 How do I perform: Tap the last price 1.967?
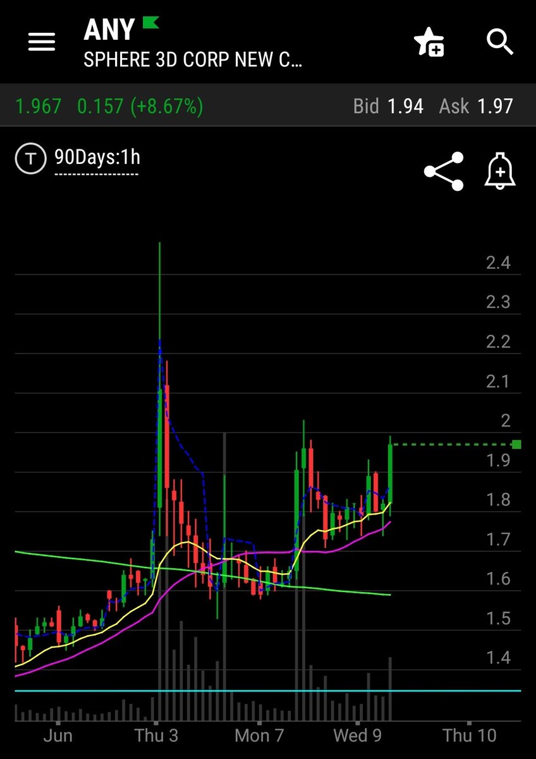point(39,106)
